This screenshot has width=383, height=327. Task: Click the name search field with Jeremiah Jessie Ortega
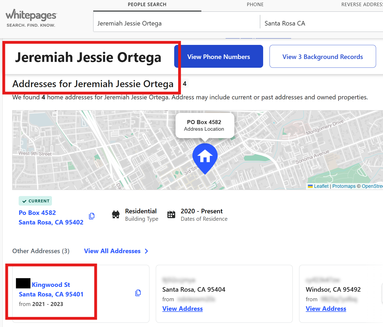176,23
